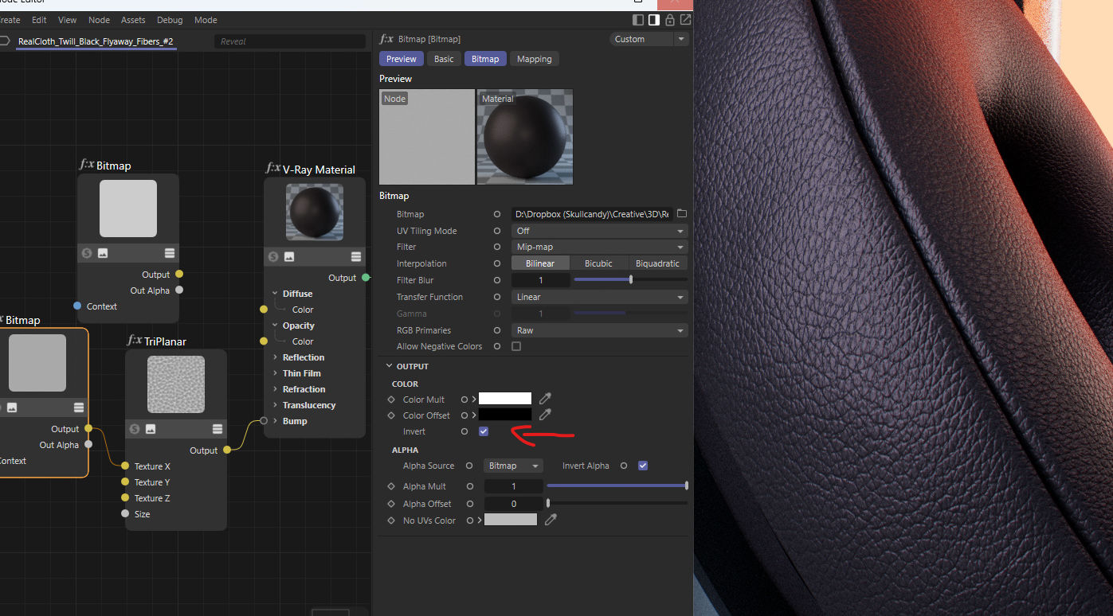The width and height of the screenshot is (1113, 616).
Task: Pick No UVs Color with eyedropper
Action: pos(550,520)
